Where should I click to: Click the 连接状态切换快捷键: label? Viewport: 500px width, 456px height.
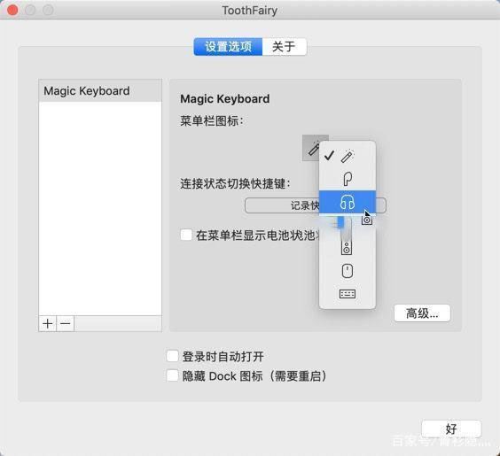click(235, 184)
